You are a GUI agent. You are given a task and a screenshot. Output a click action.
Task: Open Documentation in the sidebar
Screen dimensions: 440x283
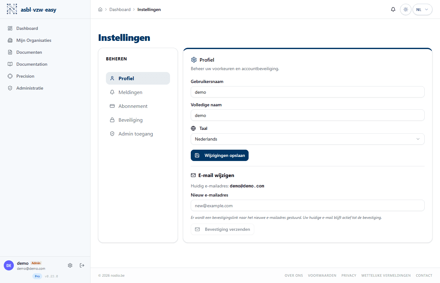pos(45,64)
